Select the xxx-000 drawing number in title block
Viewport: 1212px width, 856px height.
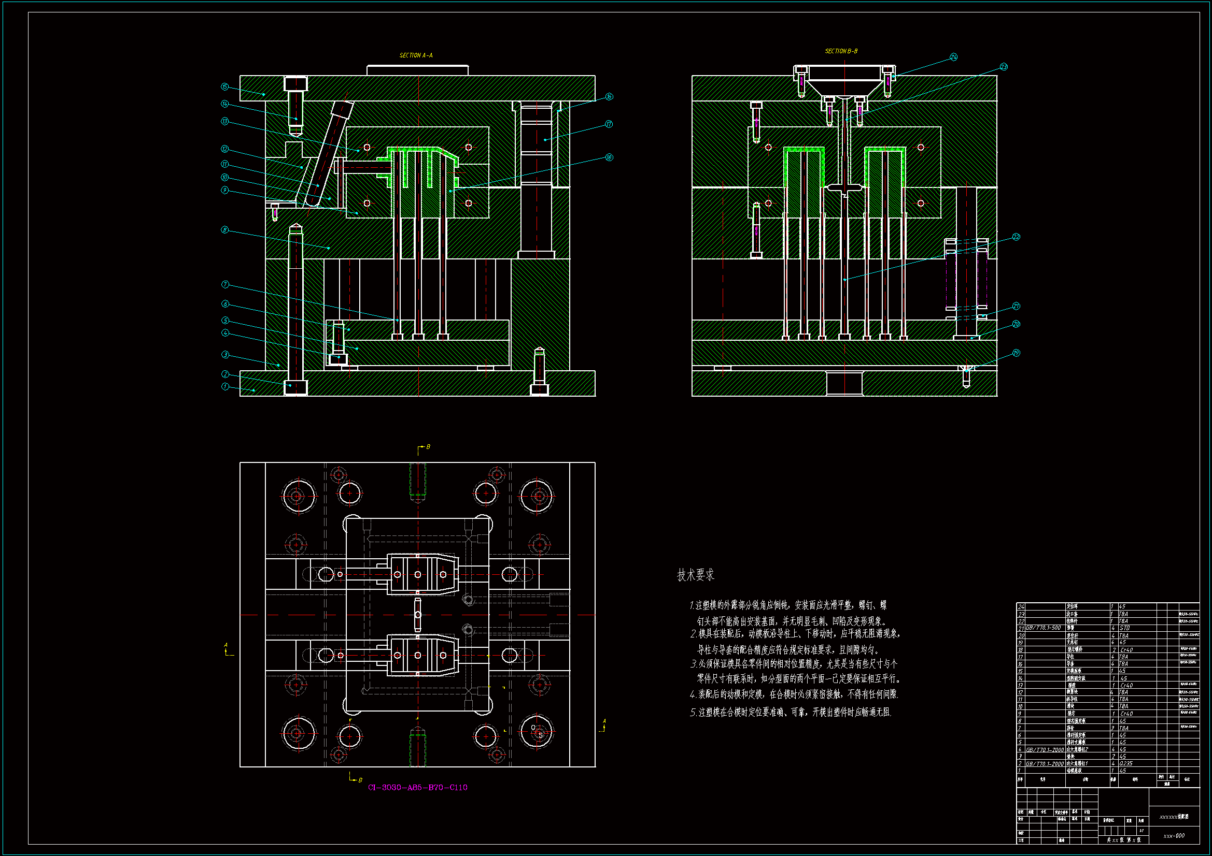1174,836
